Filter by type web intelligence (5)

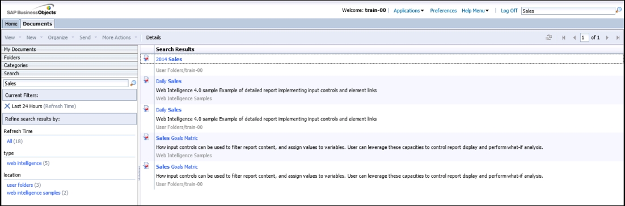click(28, 163)
